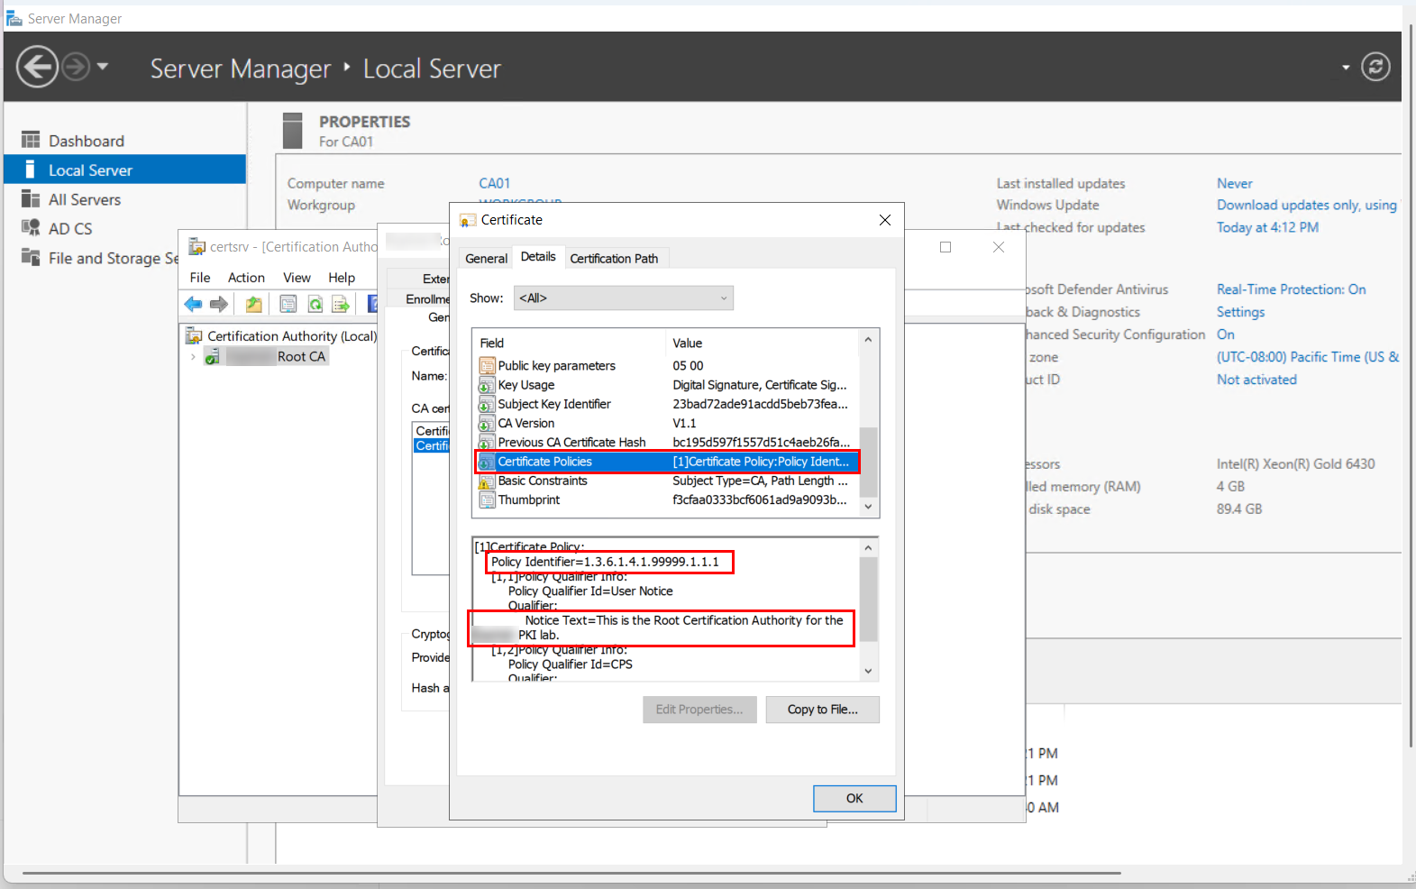Click the OK button
The height and width of the screenshot is (889, 1416).
(854, 799)
